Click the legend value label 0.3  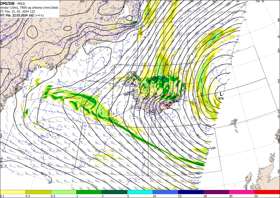27,196
